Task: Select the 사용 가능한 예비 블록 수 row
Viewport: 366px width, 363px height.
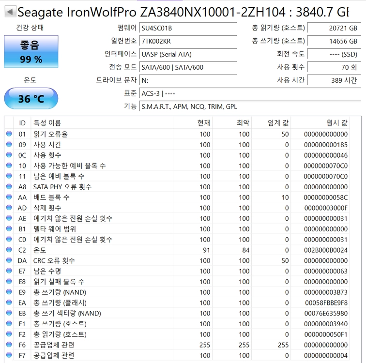Action: [x=177, y=166]
